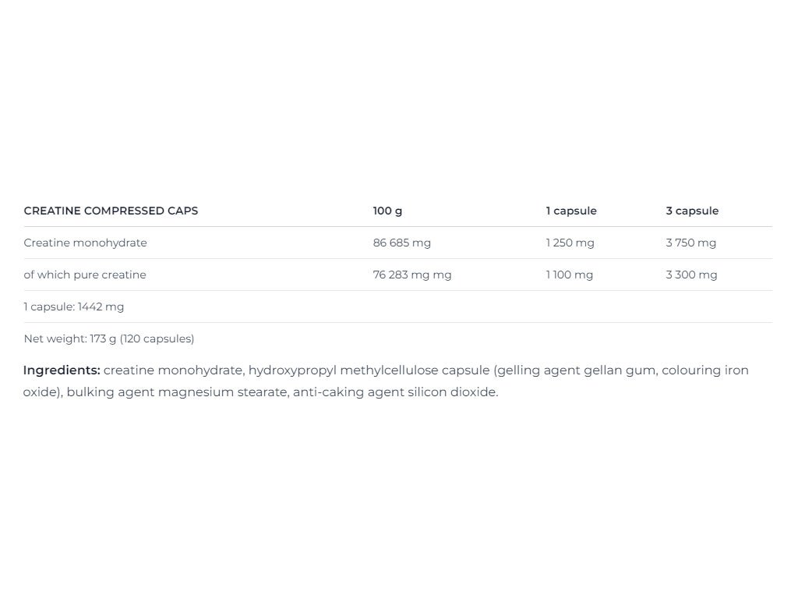Click the bold Ingredients: label
The image size is (798, 599).
click(x=62, y=370)
